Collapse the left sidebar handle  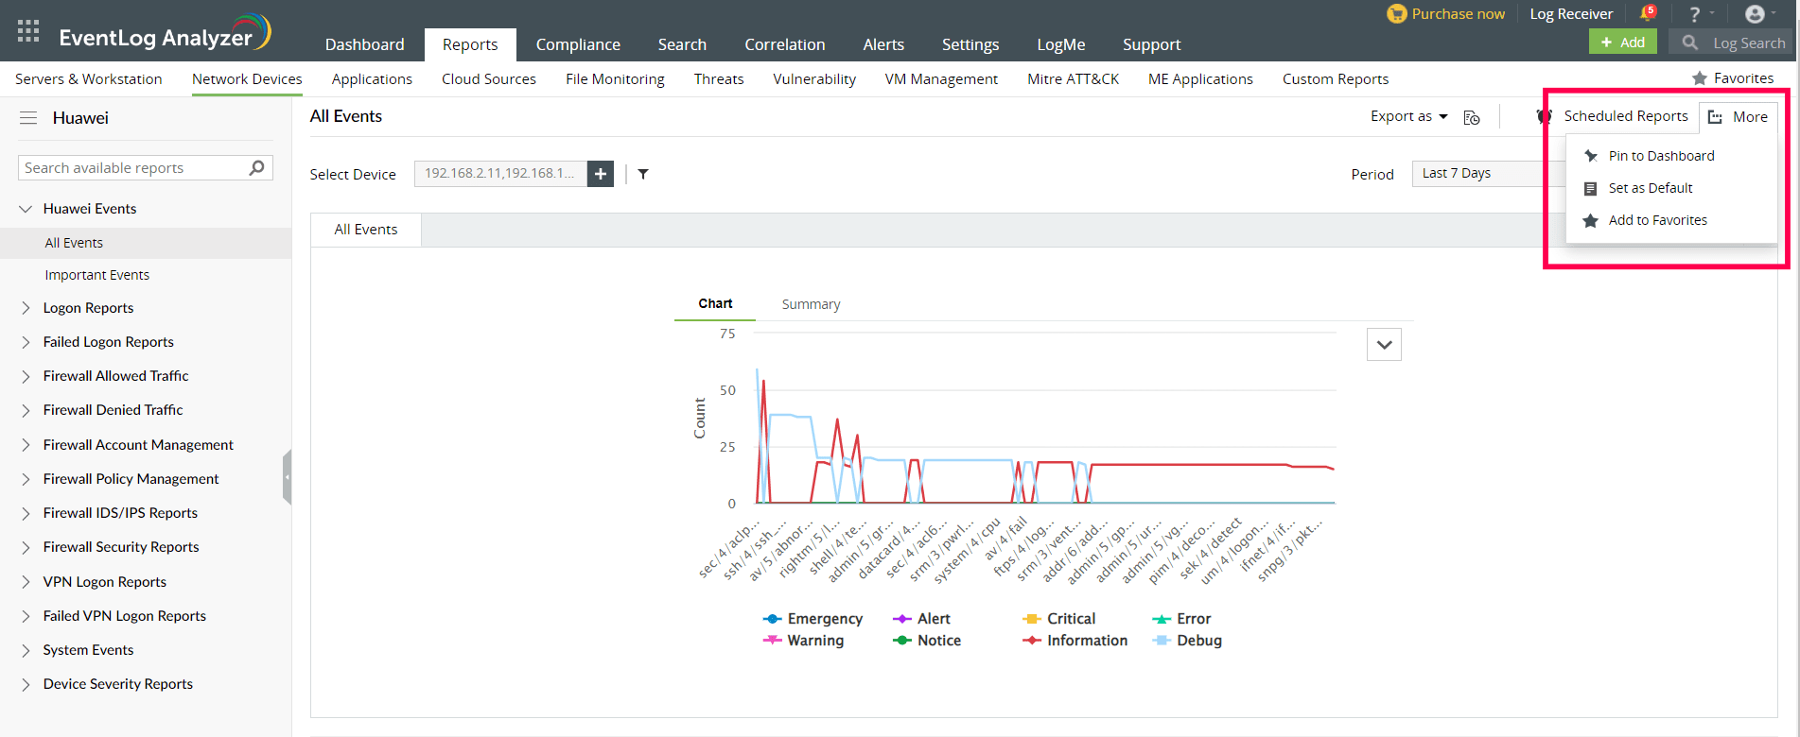pos(287,477)
